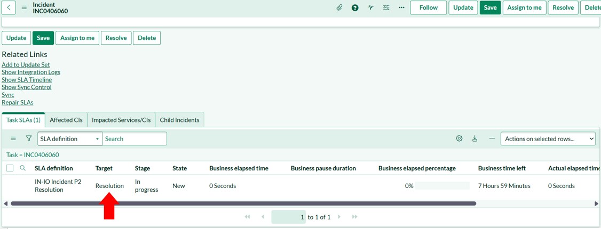This screenshot has width=601, height=229.
Task: Click the Follow button in the header
Action: 429,7
